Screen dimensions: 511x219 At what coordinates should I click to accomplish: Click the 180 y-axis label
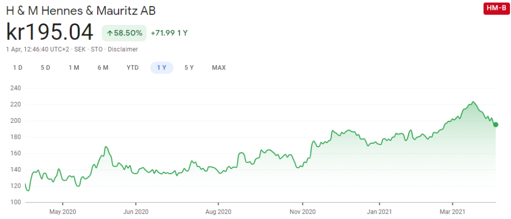point(15,137)
